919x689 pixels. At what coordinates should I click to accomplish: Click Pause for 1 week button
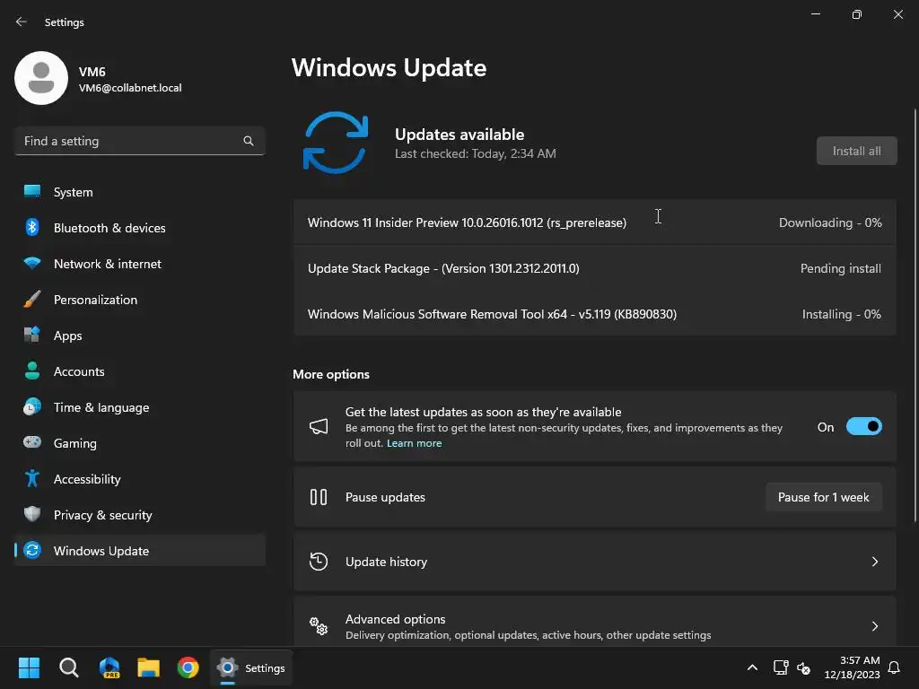(824, 497)
